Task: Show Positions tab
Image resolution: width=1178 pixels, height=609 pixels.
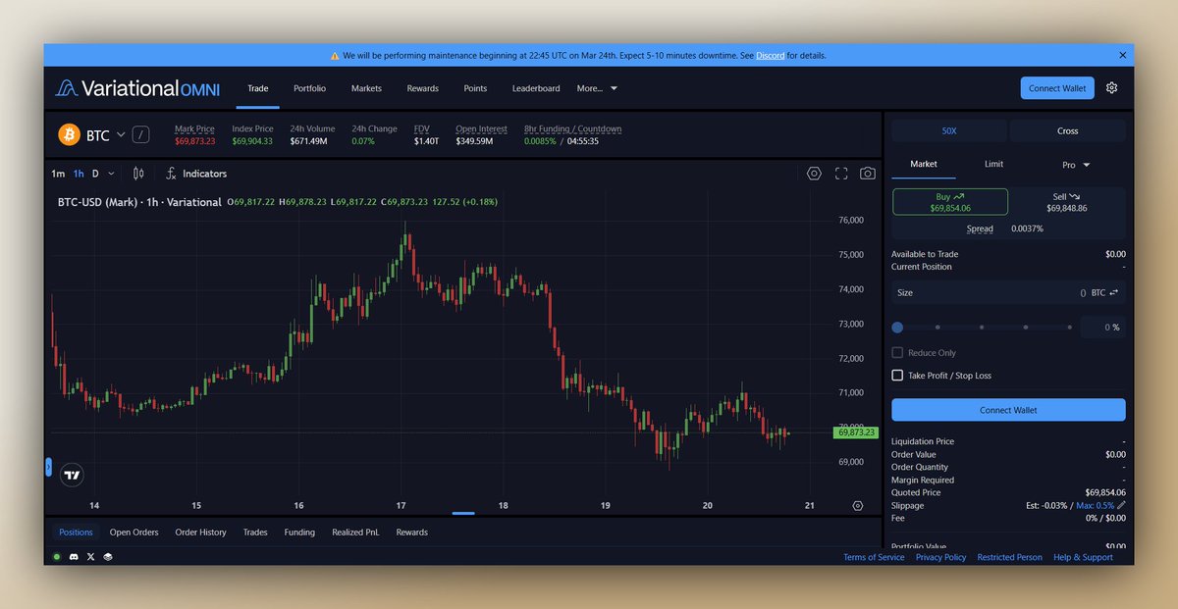Action: 76,533
